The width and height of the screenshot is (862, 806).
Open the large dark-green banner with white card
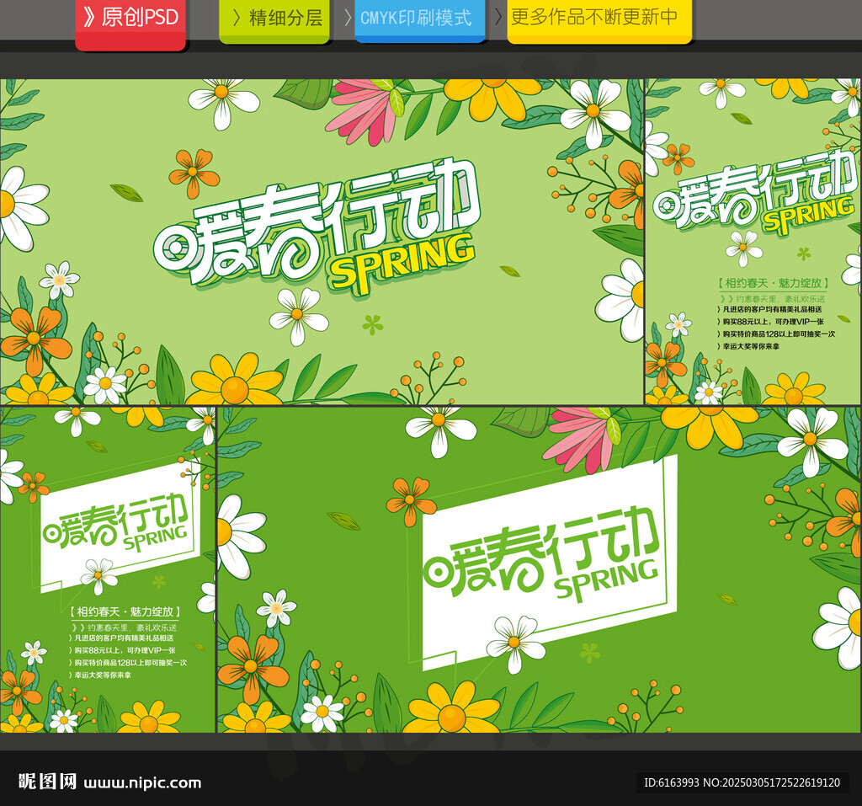[540, 569]
